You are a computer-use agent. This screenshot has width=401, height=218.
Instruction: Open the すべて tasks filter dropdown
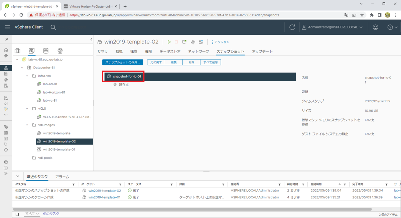(x=32, y=214)
